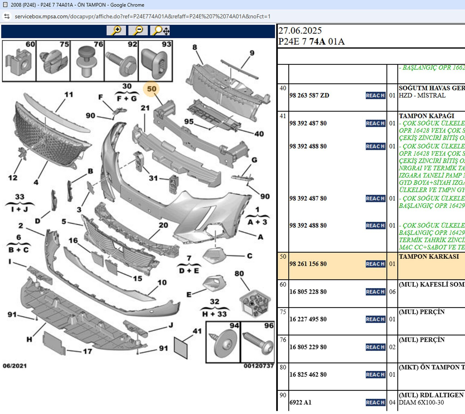Click part number 98 261 156 80

pyautogui.click(x=308, y=264)
